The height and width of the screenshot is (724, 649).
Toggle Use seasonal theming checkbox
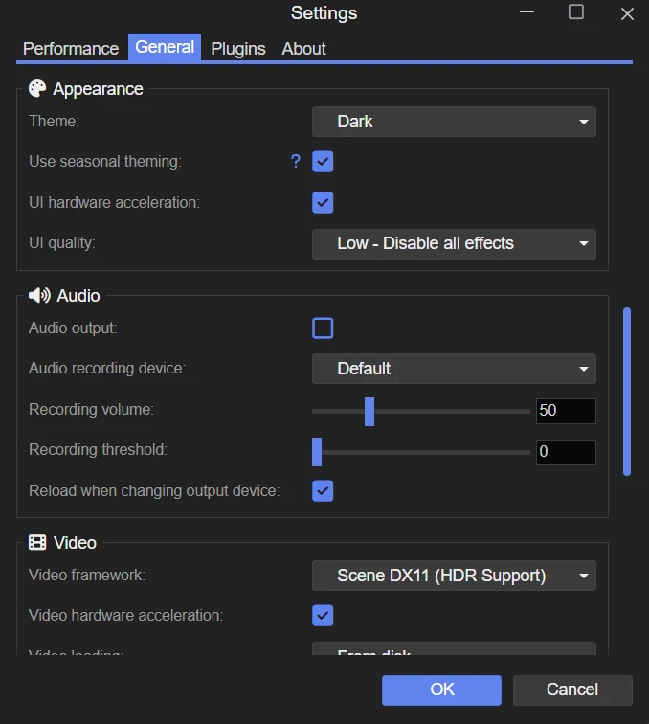[x=323, y=162]
